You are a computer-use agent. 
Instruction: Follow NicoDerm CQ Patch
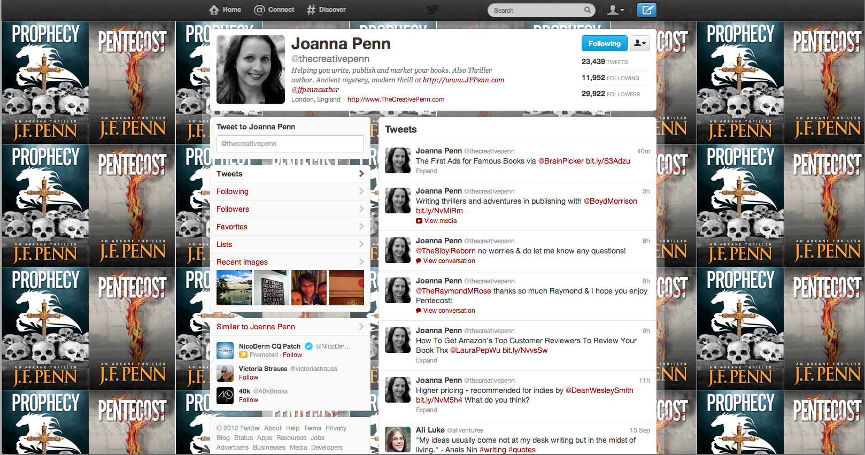[292, 355]
